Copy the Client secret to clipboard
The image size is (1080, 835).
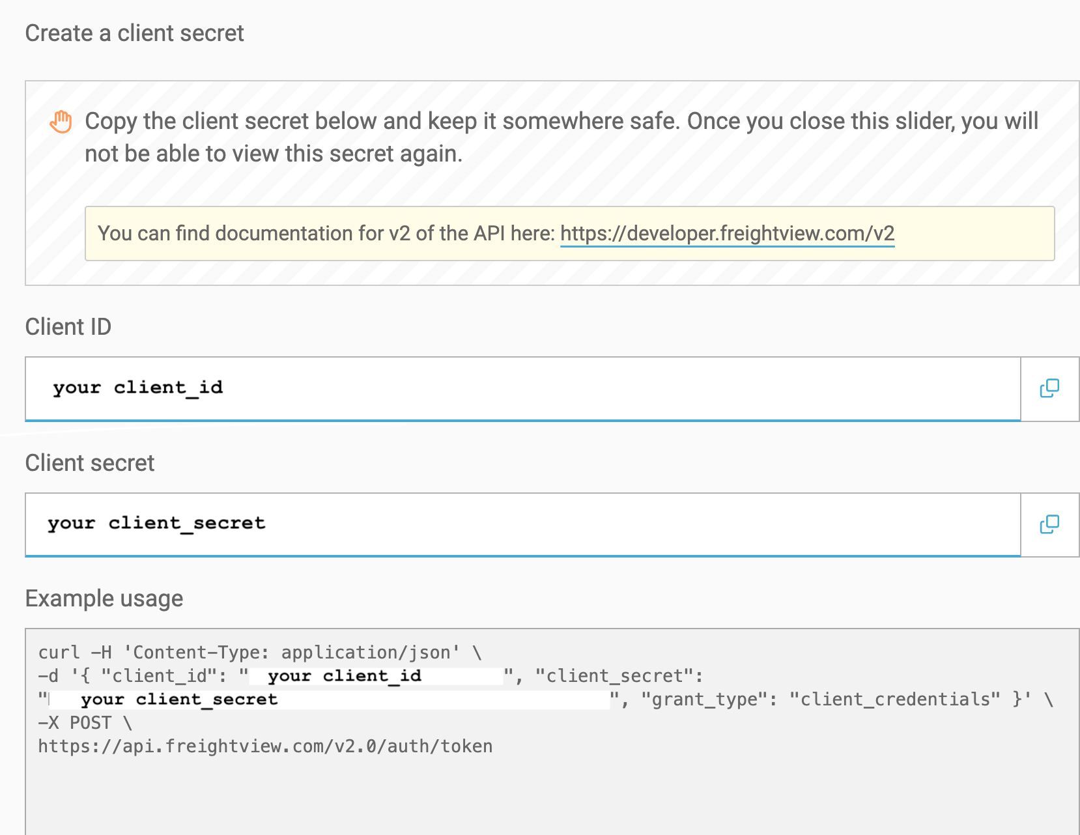click(1049, 524)
